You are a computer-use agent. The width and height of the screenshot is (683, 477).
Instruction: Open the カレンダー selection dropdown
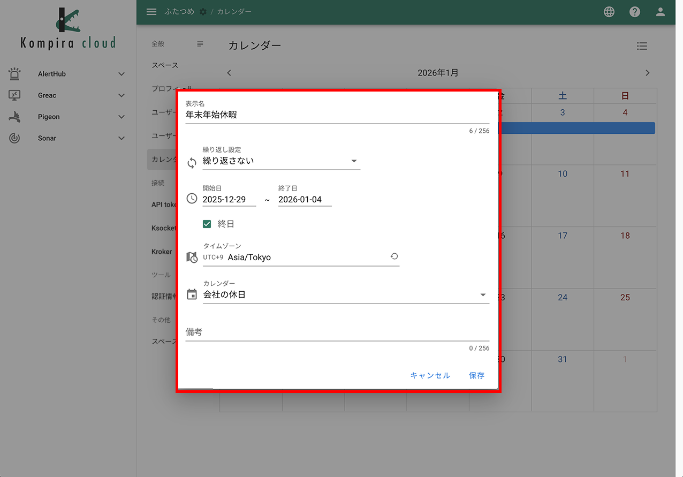point(345,294)
